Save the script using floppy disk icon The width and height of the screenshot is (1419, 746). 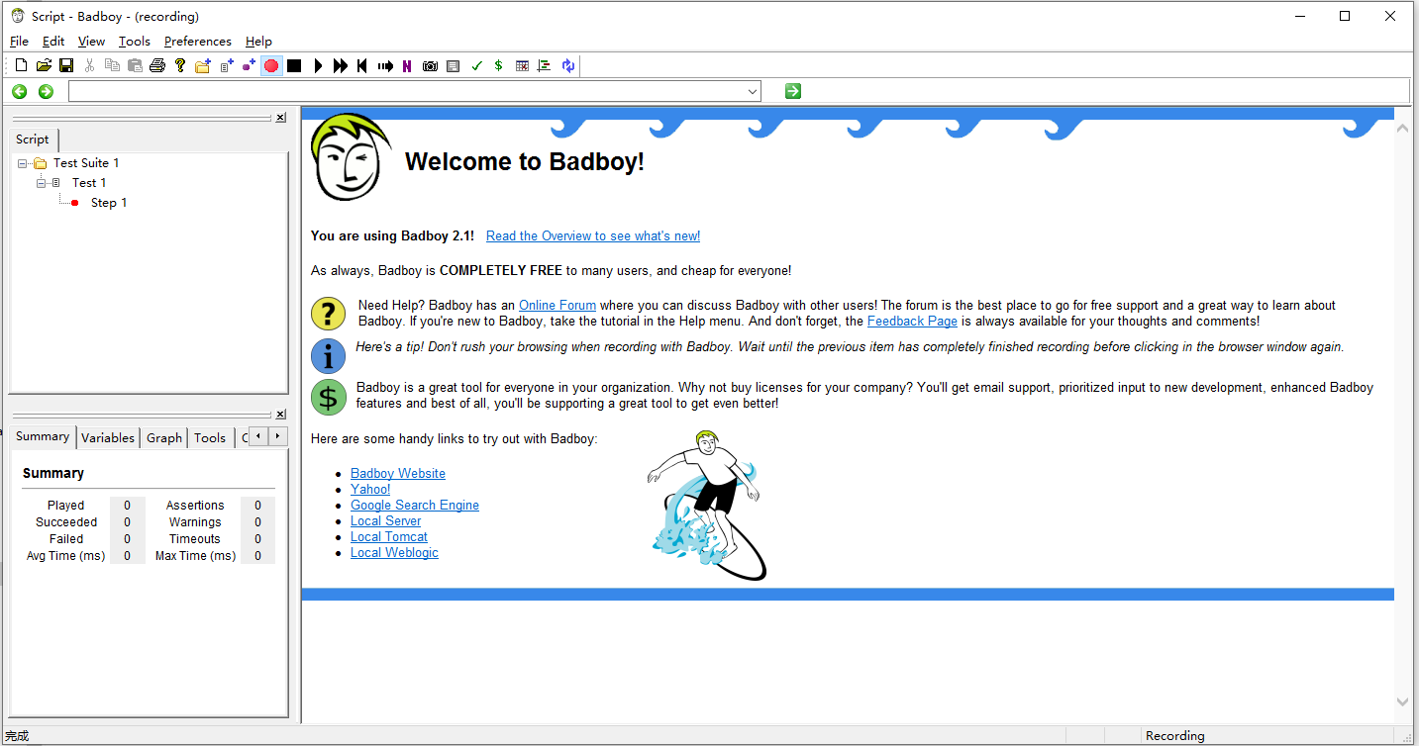point(66,66)
